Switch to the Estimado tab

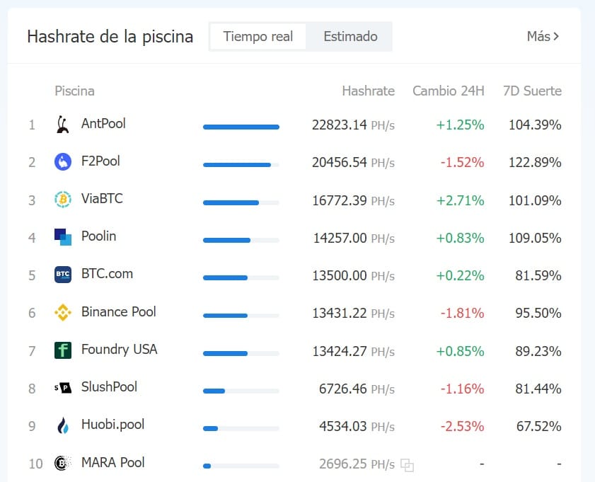(350, 36)
